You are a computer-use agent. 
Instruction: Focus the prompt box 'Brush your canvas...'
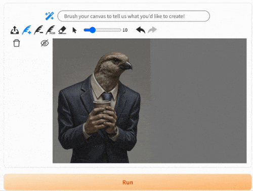click(x=134, y=16)
